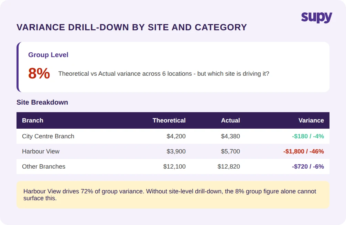Click the Branch column header
The height and width of the screenshot is (225, 346).
[x=33, y=120]
